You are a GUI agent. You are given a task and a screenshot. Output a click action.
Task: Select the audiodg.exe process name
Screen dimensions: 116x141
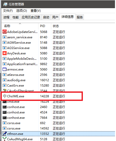click(16, 80)
